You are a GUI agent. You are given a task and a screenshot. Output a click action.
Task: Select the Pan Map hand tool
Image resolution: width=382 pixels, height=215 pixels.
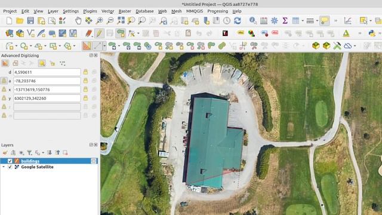[78, 21]
